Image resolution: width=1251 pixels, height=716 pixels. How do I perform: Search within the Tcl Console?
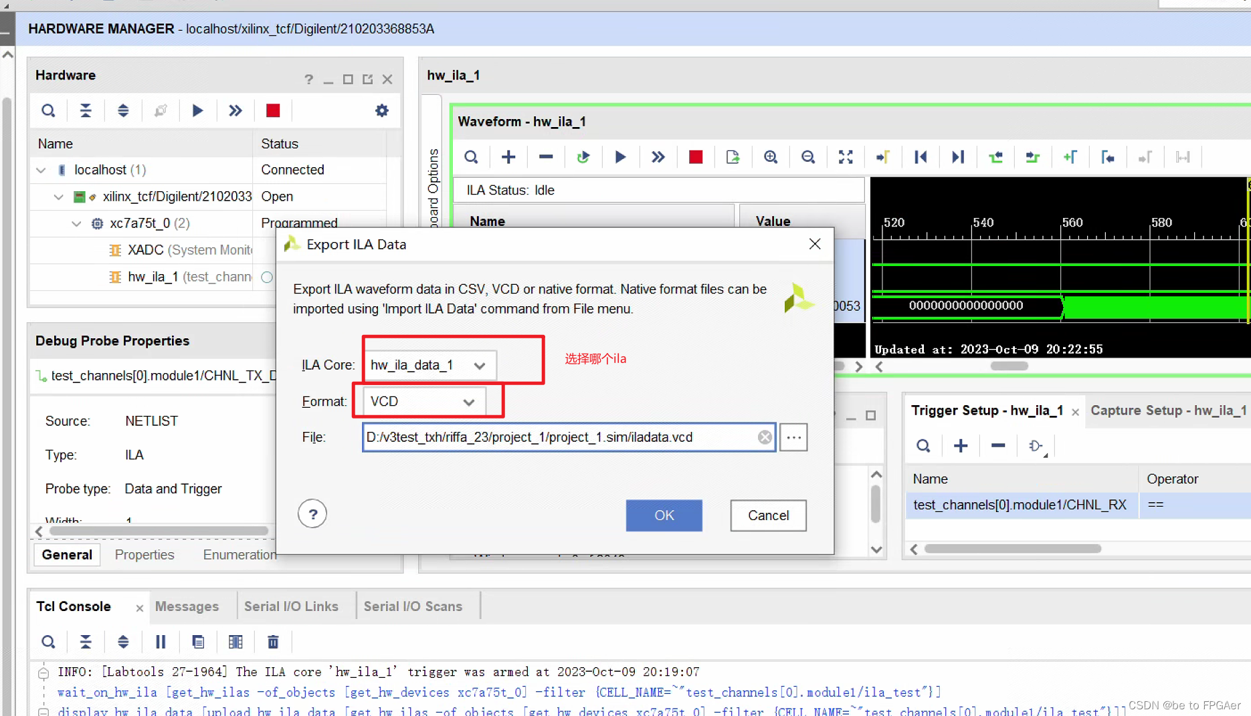tap(48, 641)
